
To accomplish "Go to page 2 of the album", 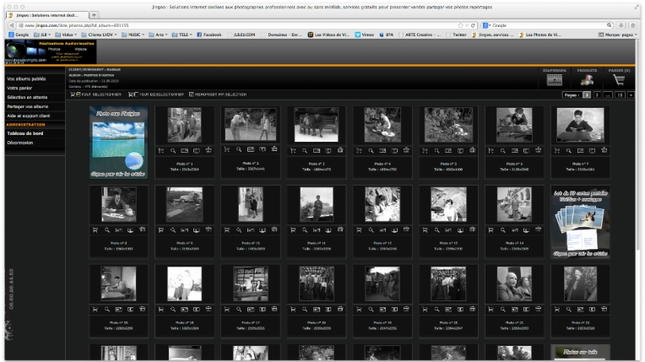I will 597,95.
